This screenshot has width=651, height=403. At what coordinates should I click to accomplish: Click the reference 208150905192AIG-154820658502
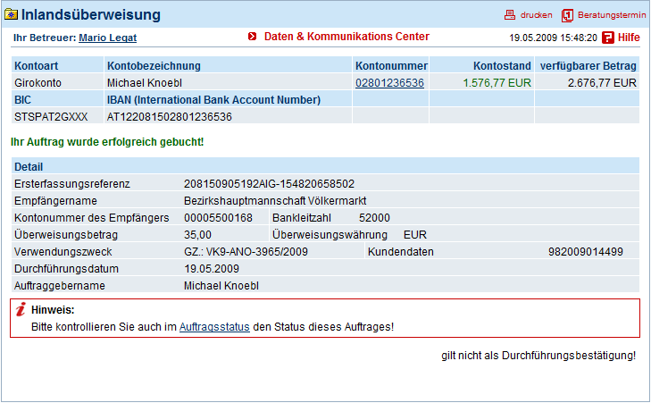click(x=269, y=184)
